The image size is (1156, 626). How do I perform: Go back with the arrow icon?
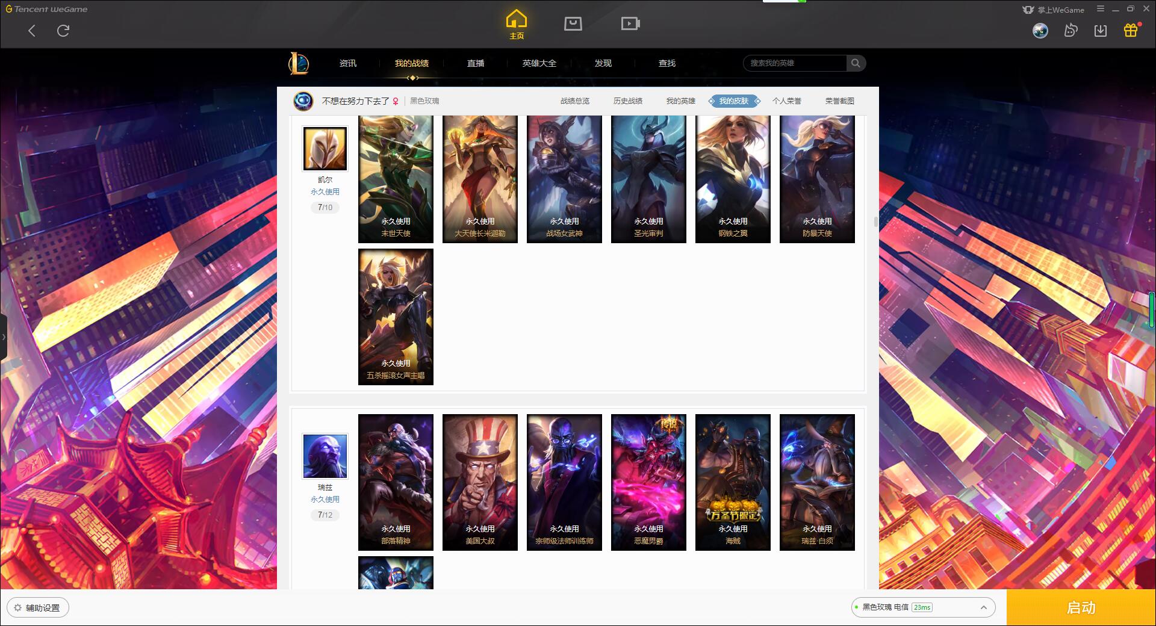click(32, 31)
